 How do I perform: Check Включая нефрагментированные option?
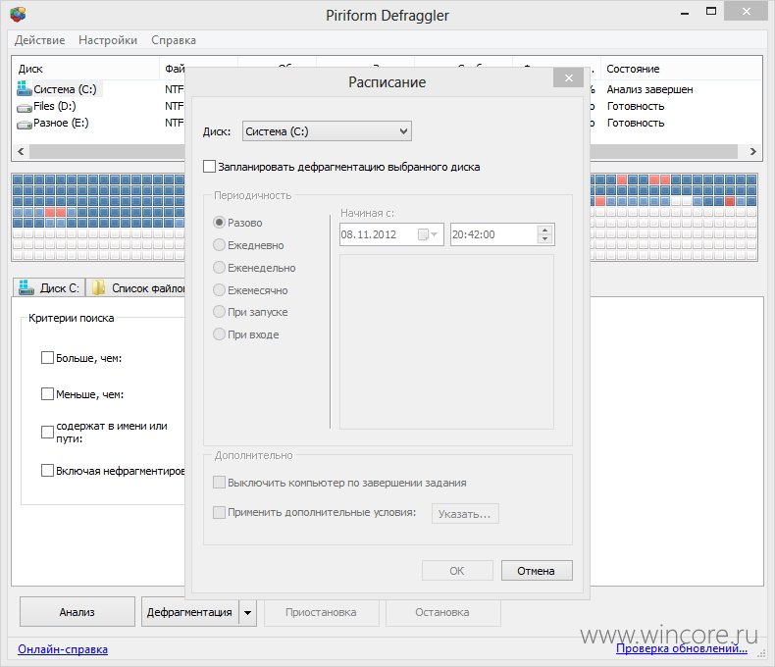(47, 471)
